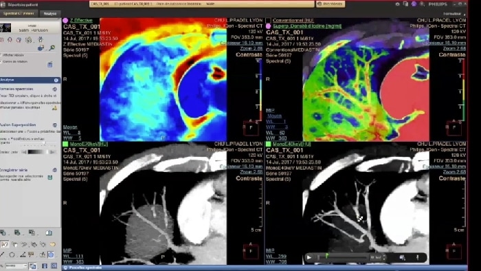Click the blue filled circle tool icon

point(51,254)
